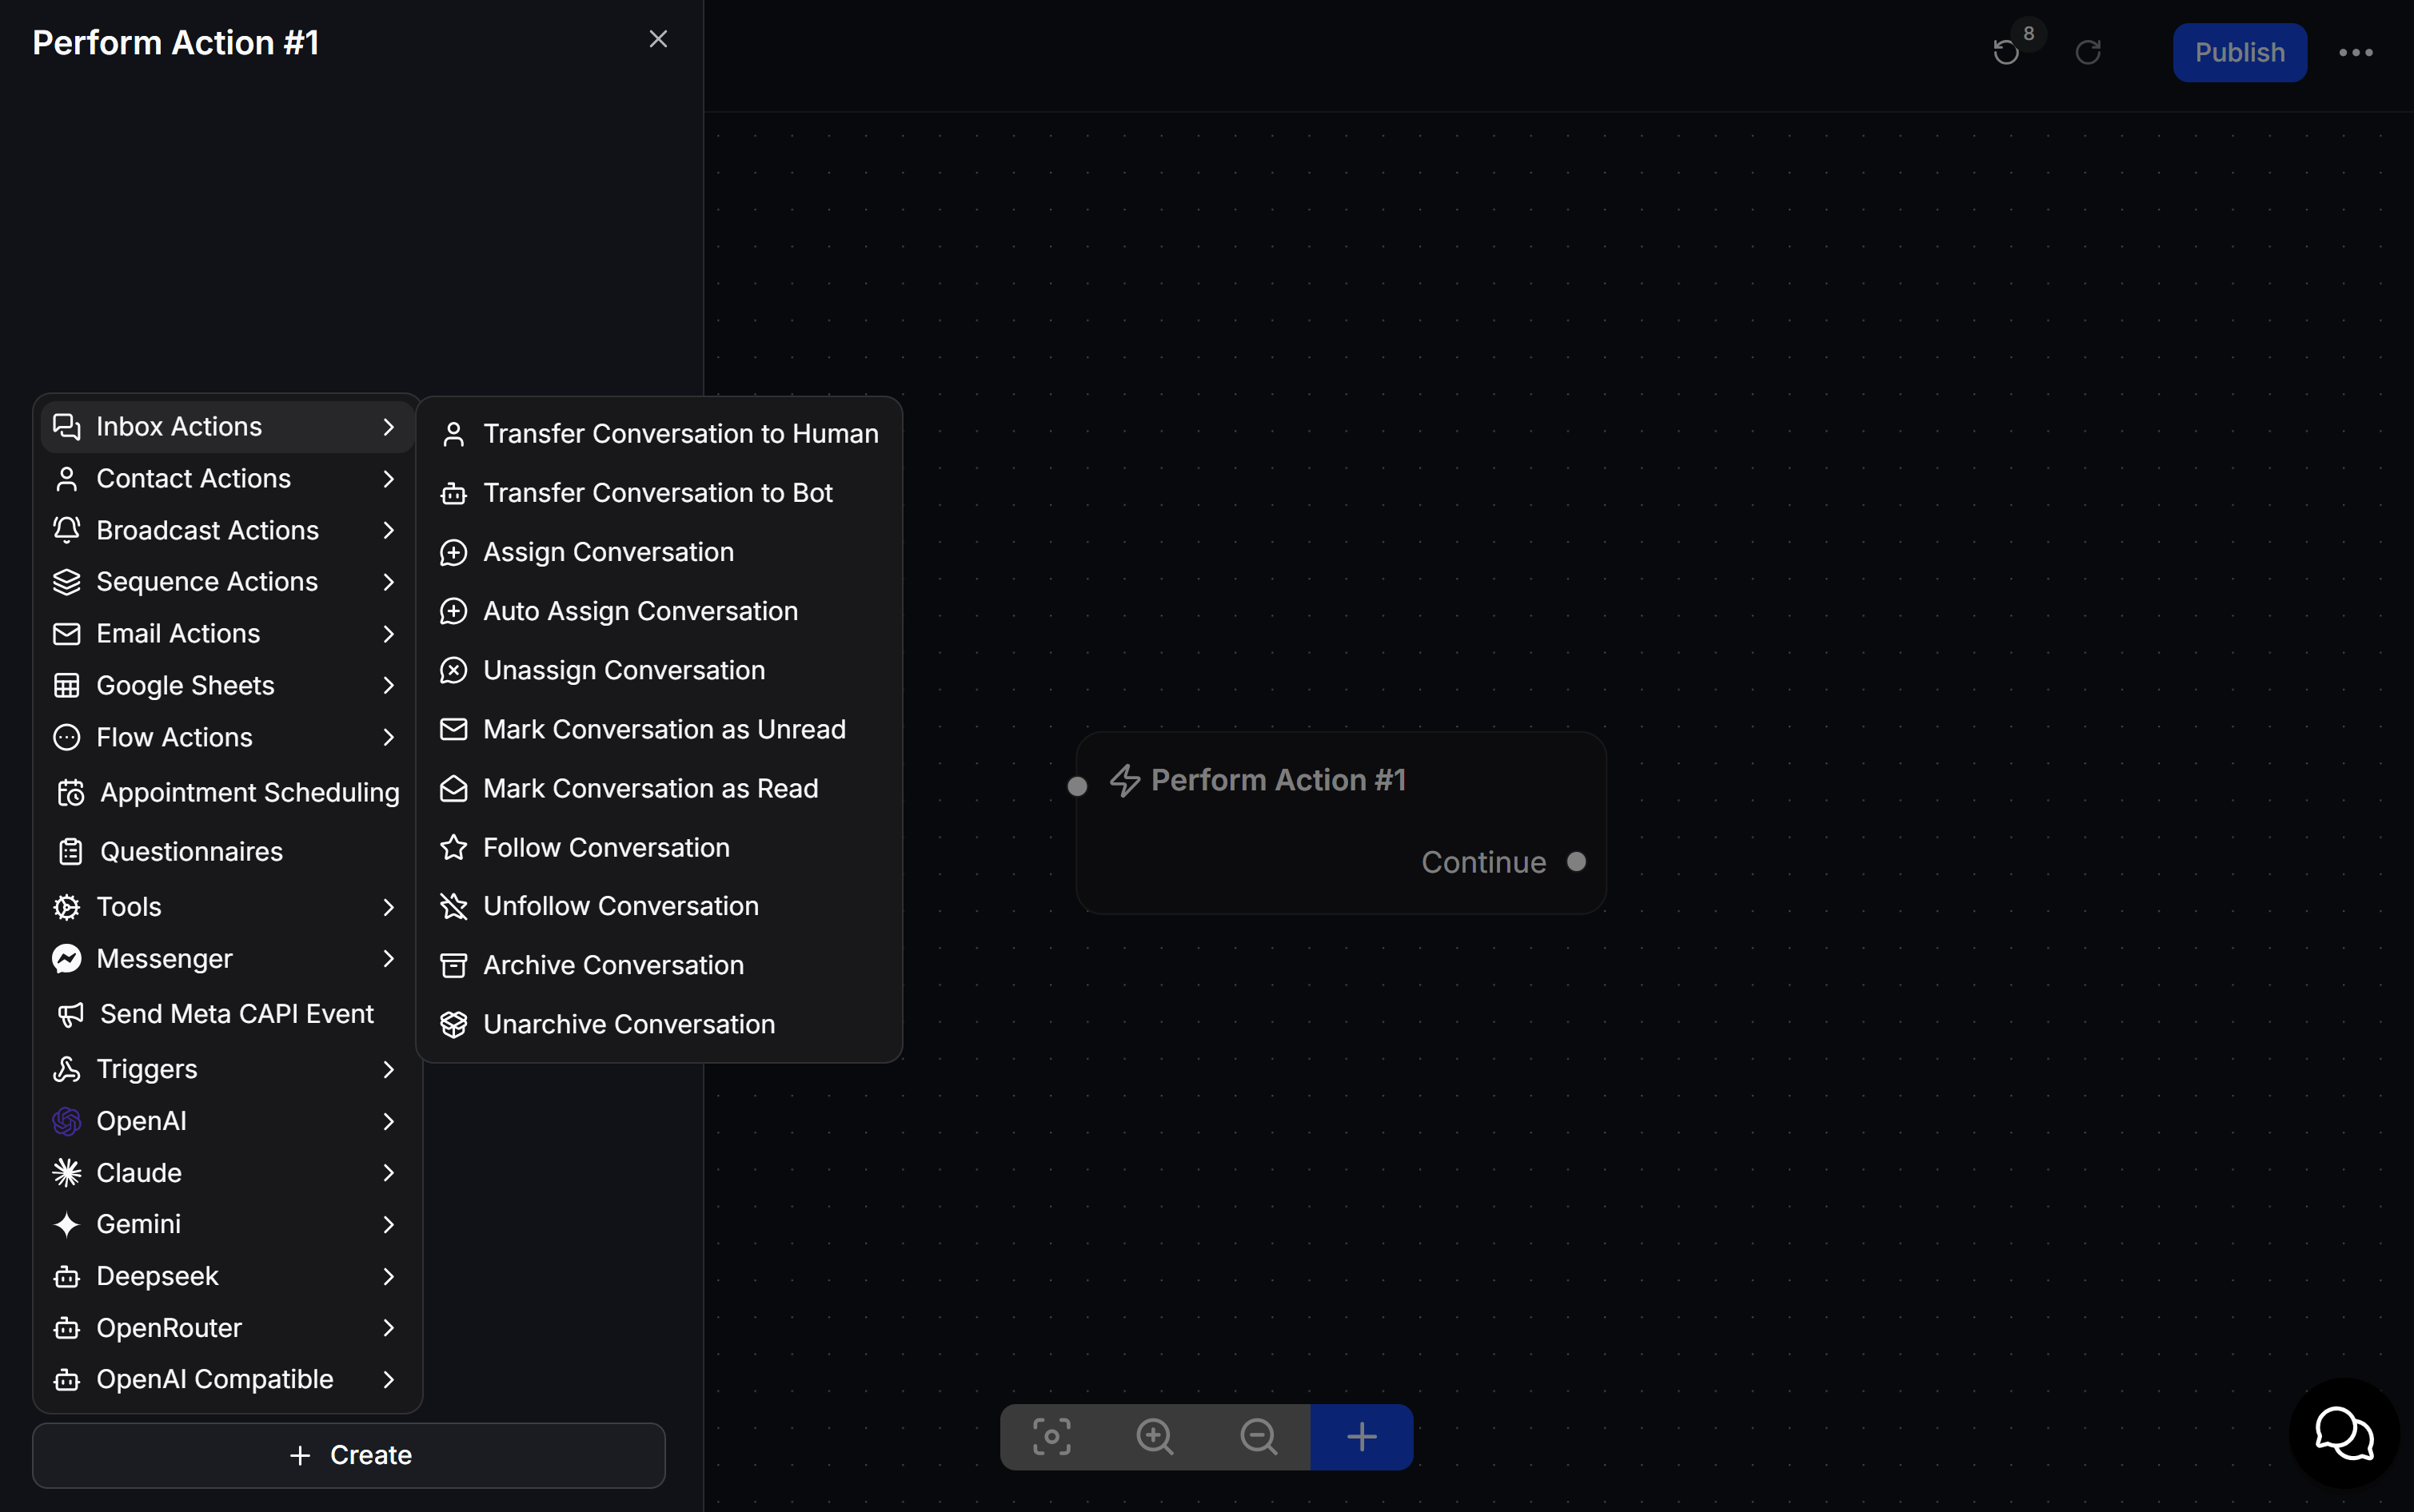Viewport: 2414px width, 1512px height.
Task: Expand Contact Actions submenu
Action: pos(227,479)
